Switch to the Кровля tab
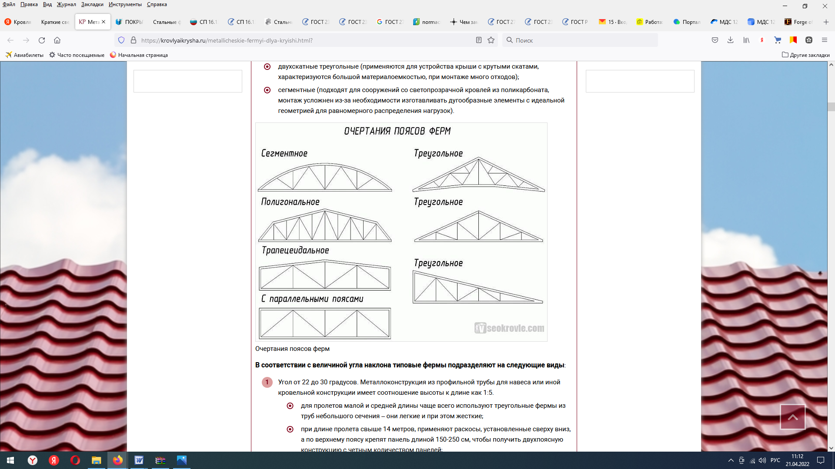835x469 pixels. [18, 22]
